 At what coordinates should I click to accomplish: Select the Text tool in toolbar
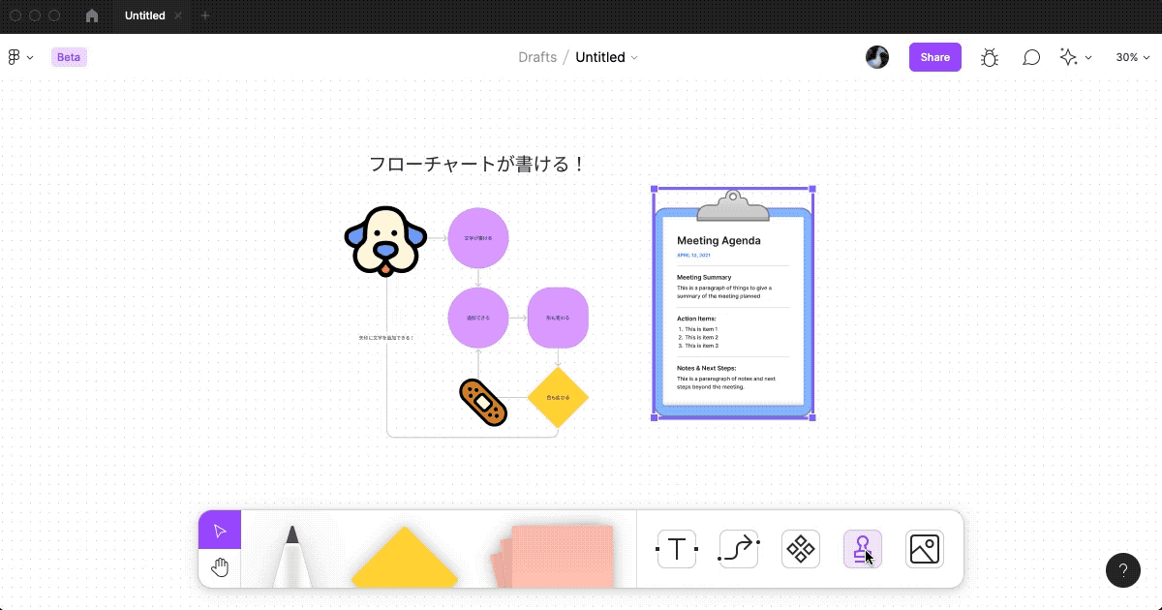coord(676,549)
